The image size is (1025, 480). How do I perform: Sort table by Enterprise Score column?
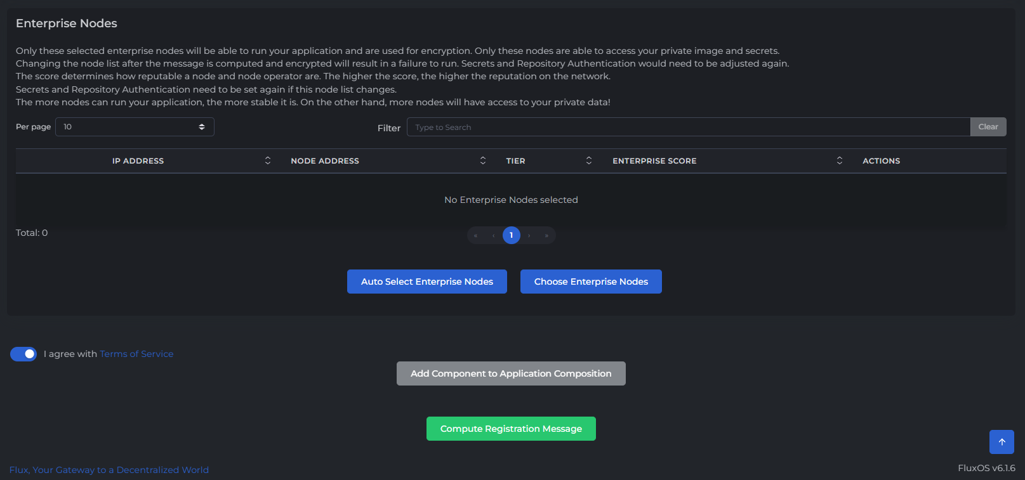point(654,161)
